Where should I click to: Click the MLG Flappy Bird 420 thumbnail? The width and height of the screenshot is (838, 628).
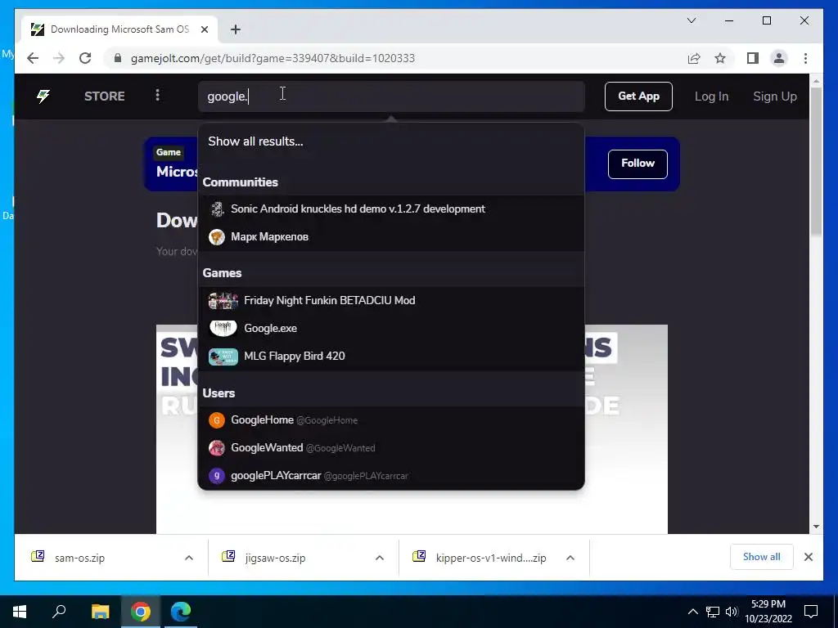click(223, 357)
